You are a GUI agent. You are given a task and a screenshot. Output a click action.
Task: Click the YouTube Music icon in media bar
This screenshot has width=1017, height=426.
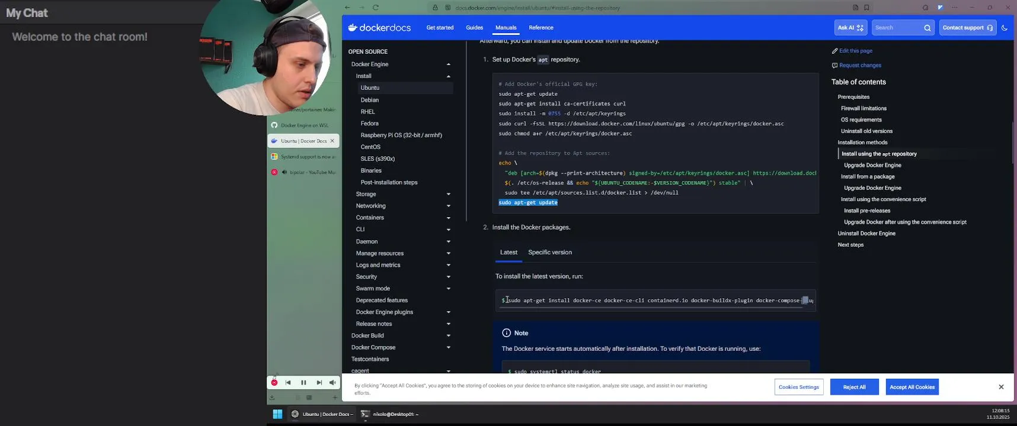(x=274, y=383)
